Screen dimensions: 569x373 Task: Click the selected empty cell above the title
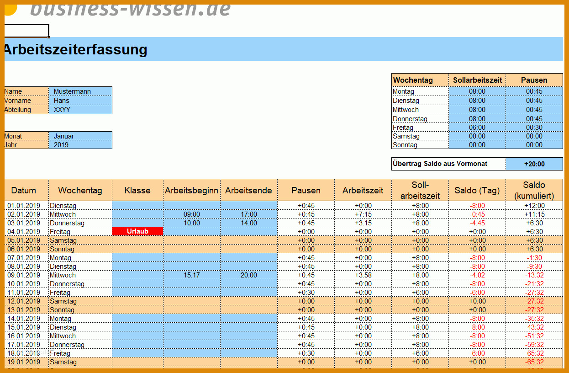pos(26,31)
